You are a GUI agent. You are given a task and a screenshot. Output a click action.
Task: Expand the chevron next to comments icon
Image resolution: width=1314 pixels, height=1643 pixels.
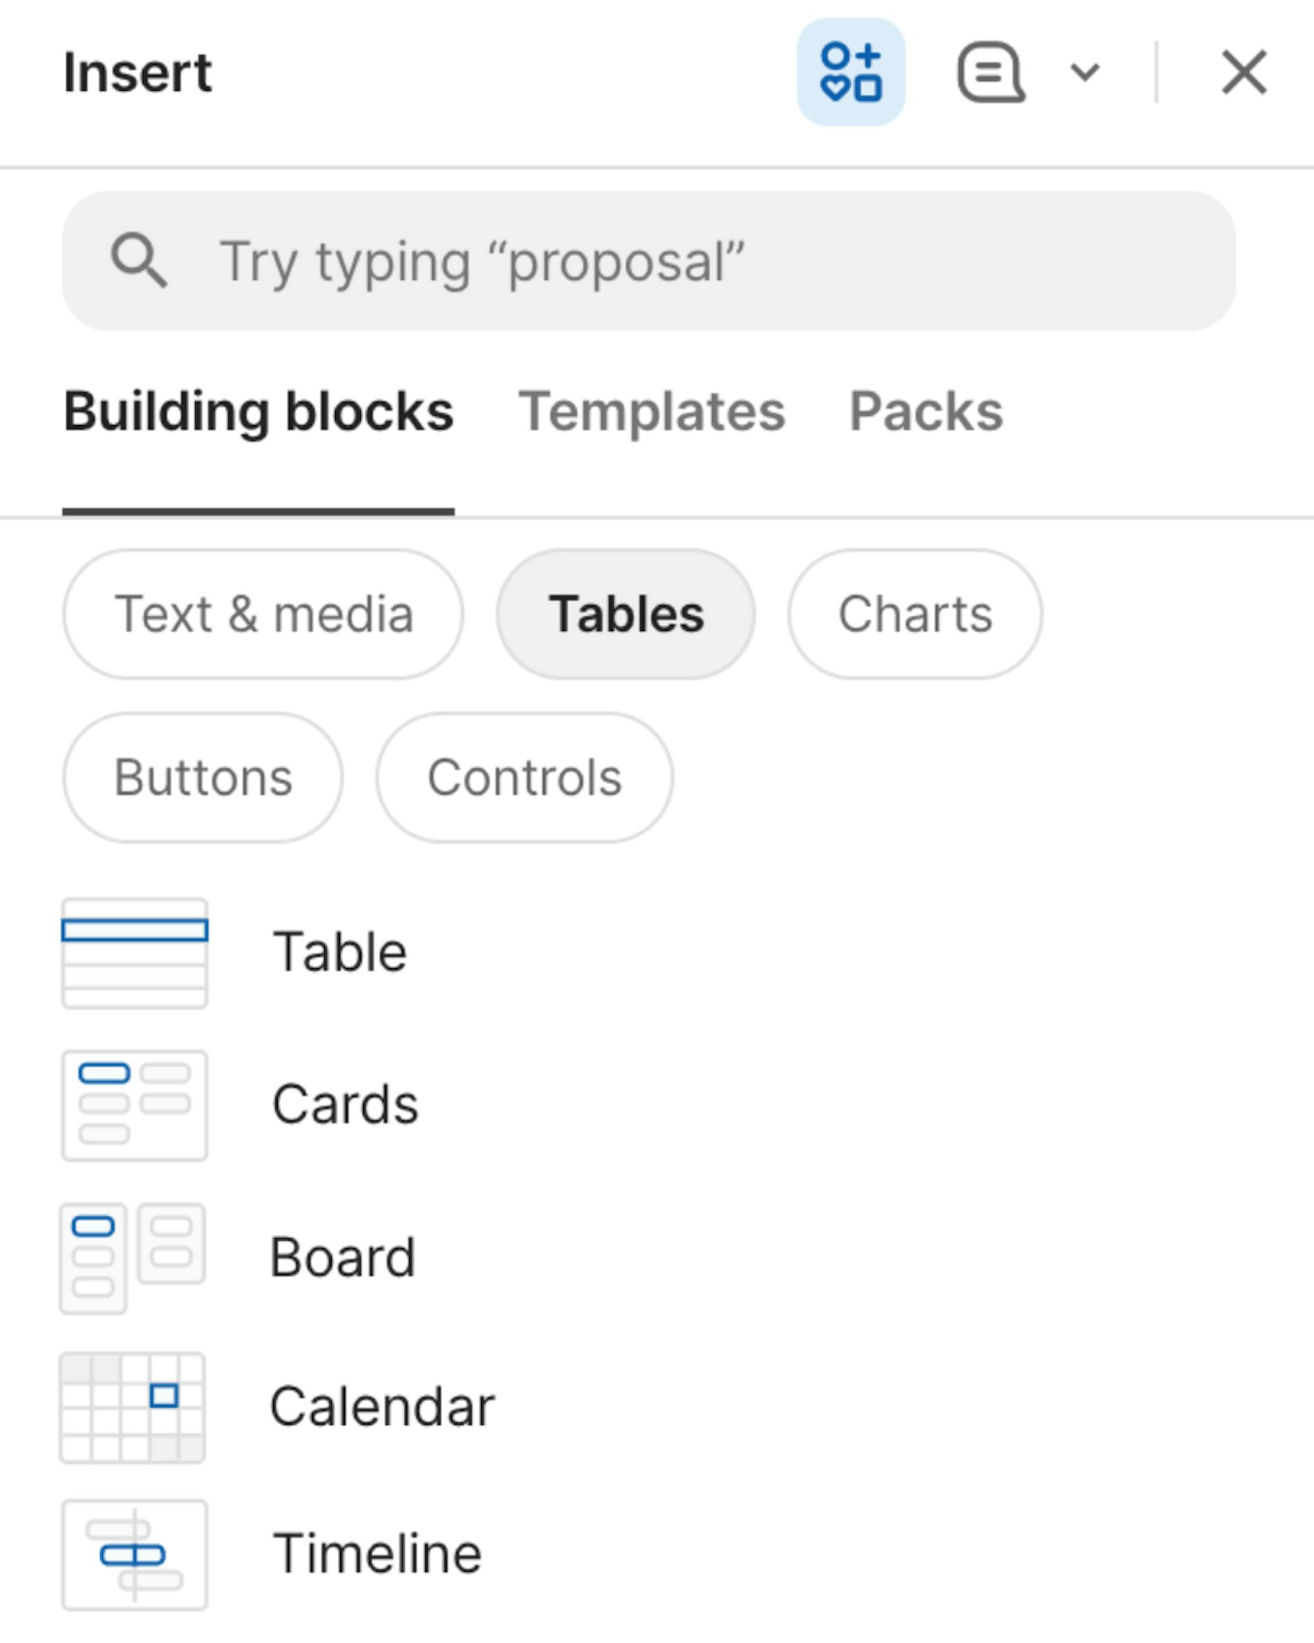[1085, 72]
